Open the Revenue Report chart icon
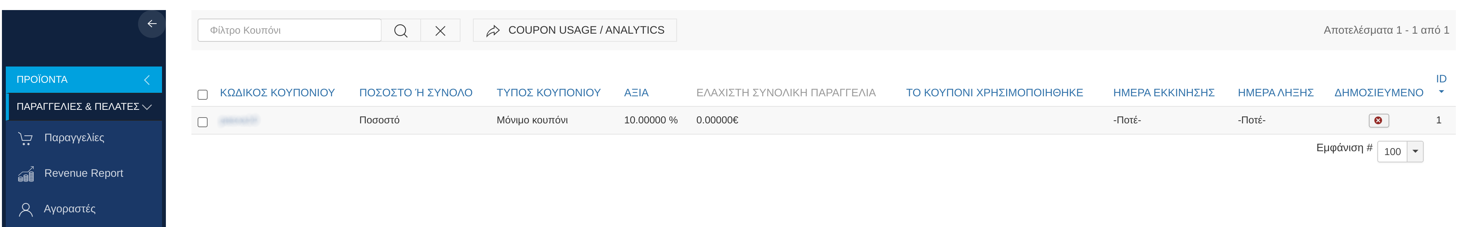 26,174
